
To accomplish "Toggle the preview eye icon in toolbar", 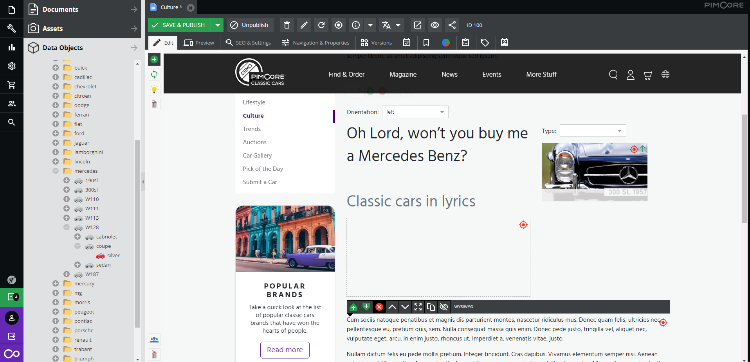I will pyautogui.click(x=435, y=25).
